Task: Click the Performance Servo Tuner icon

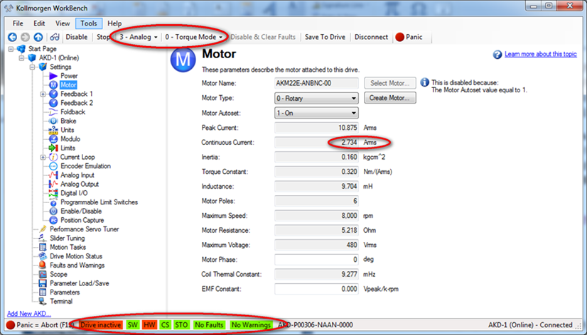Action: (43, 229)
